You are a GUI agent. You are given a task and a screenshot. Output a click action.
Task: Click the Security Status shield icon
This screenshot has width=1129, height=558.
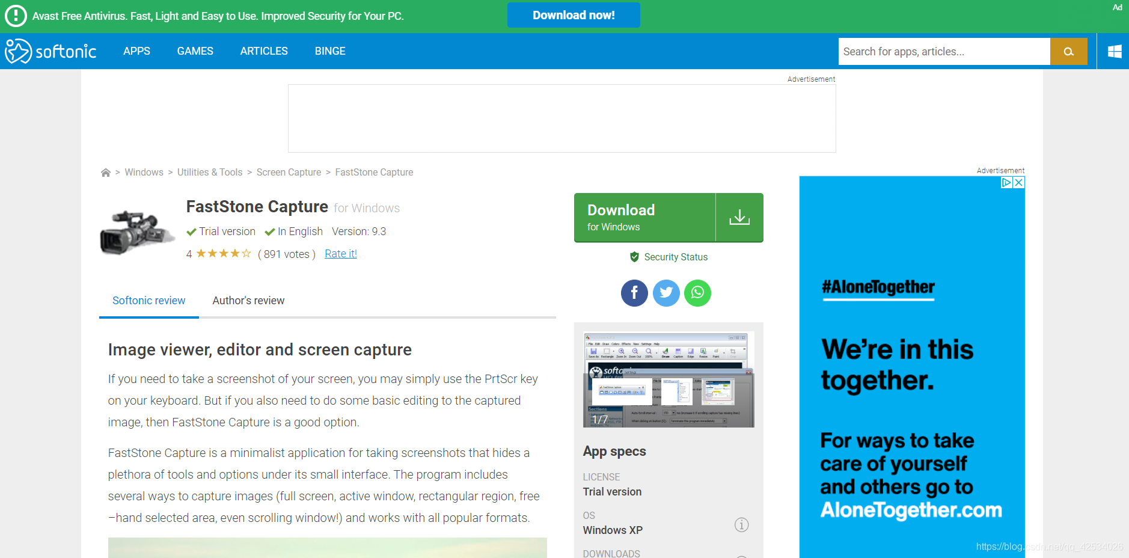[634, 257]
